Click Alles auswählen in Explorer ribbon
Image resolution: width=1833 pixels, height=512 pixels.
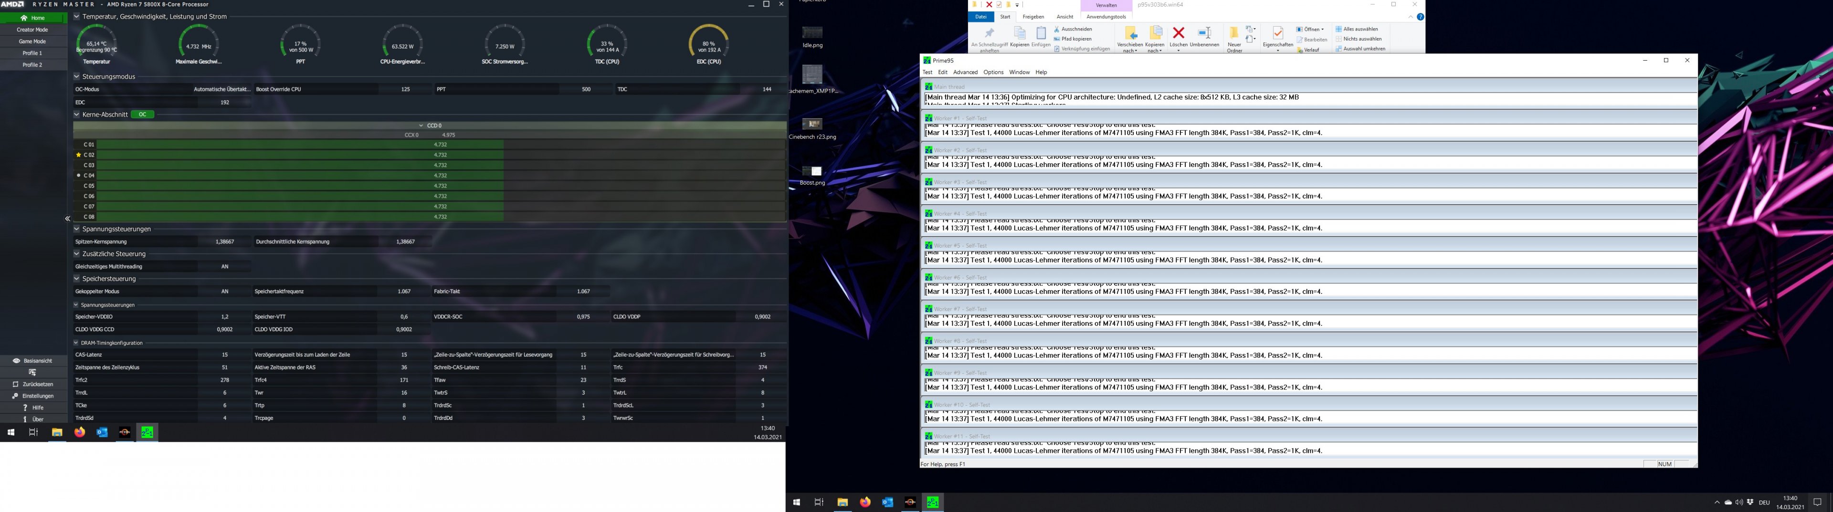[x=1356, y=29]
